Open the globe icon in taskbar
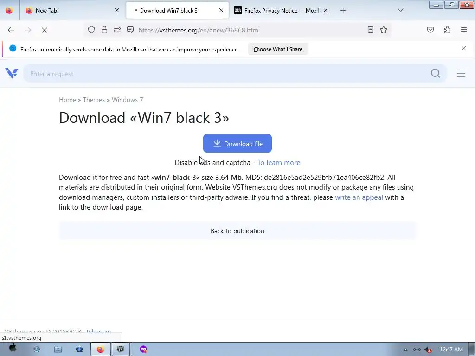The width and height of the screenshot is (475, 356). 37,350
